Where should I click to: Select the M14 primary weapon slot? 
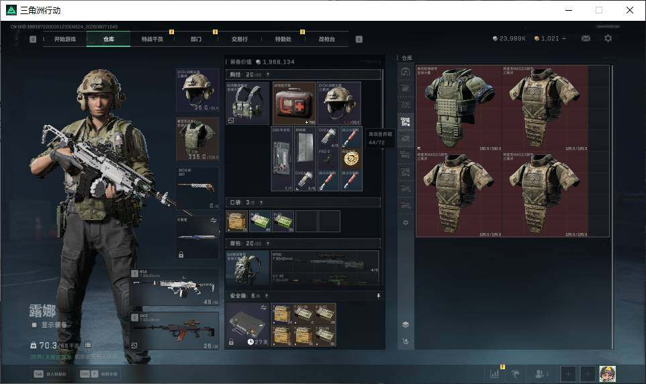coord(175,287)
